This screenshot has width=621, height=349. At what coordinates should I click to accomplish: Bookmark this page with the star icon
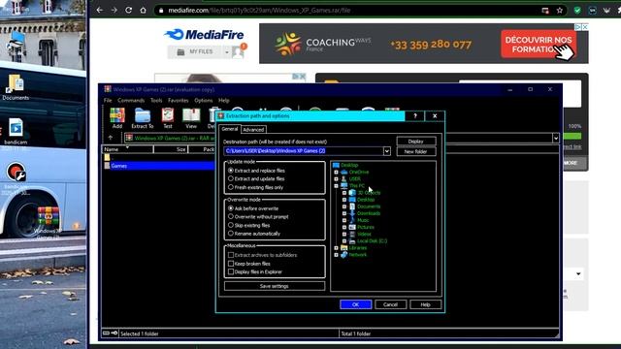point(560,11)
